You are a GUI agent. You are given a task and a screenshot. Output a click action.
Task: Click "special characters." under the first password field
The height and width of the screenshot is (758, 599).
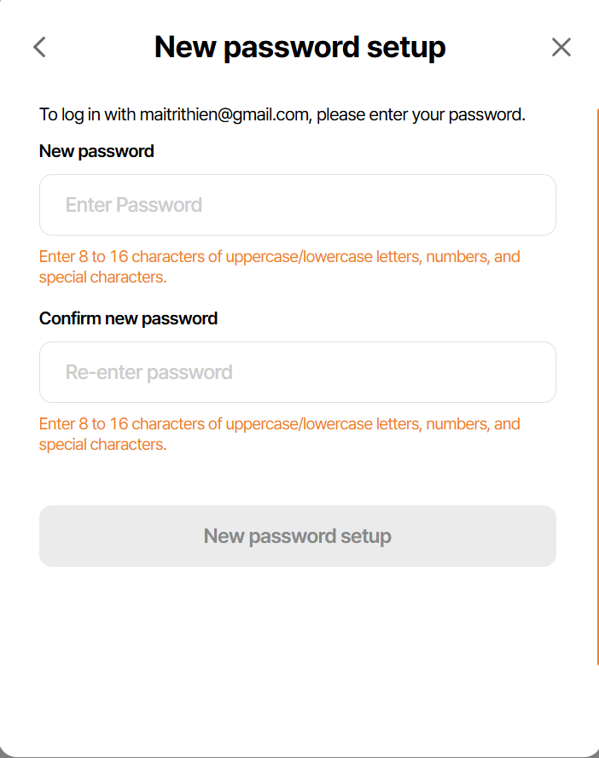(102, 277)
